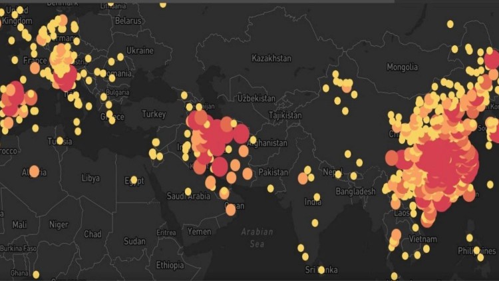499x281 pixels.
Task: Select the Saudi Arabia label
Action: pos(188,196)
